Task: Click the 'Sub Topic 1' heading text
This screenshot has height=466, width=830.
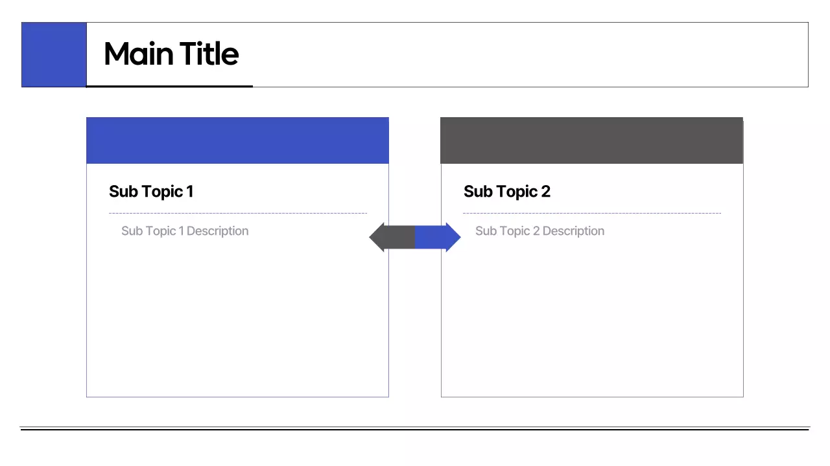Action: 151,192
